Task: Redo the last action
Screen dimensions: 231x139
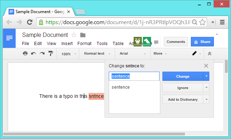Action: 42,54
